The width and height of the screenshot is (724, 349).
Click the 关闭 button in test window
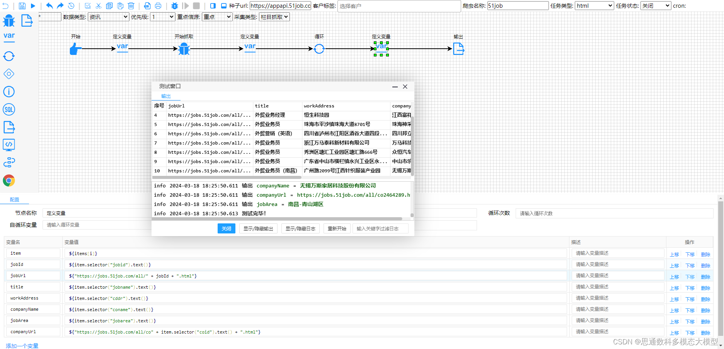(x=227, y=228)
